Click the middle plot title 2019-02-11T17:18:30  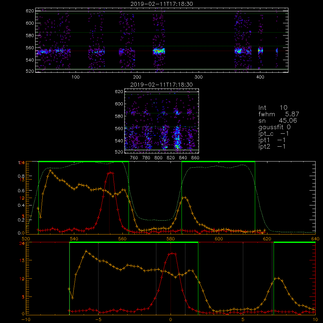point(161,85)
